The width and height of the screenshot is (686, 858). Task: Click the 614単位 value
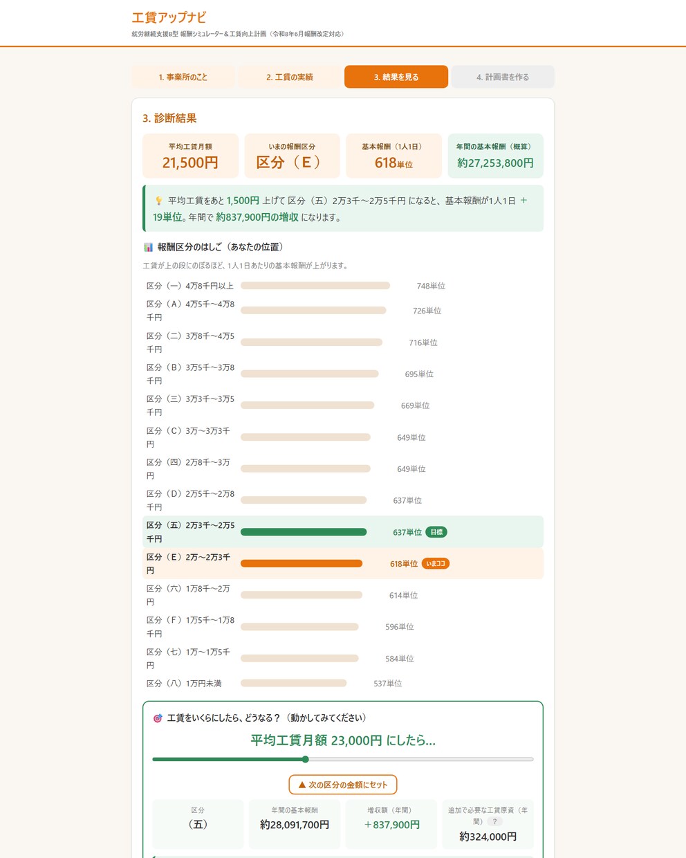click(403, 595)
